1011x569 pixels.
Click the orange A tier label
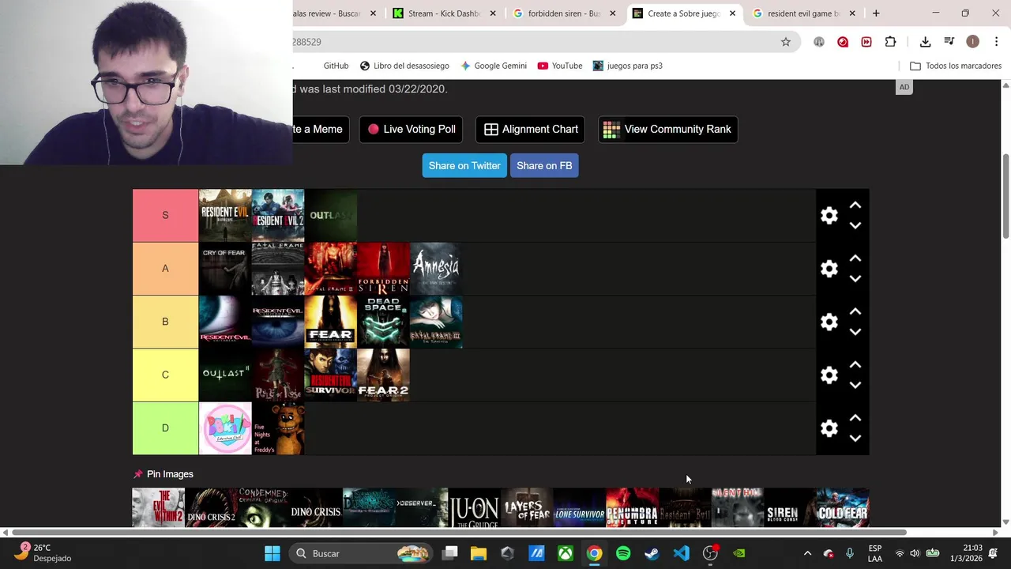tap(165, 269)
